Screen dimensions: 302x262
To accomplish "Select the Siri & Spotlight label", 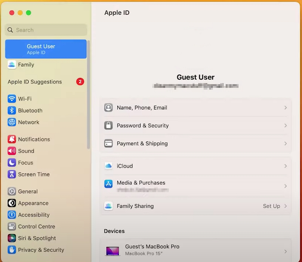I will tap(37, 238).
